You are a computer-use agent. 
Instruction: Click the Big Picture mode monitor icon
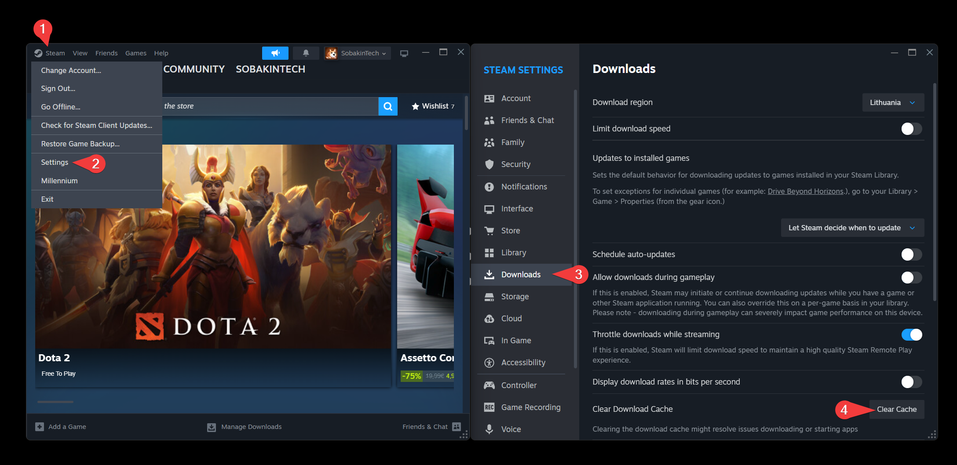pos(404,53)
